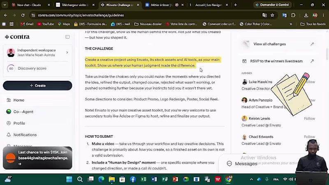The height and width of the screenshot is (185, 329).
Task: Open Arlyn Panopio judge profile
Action: [x=260, y=100]
